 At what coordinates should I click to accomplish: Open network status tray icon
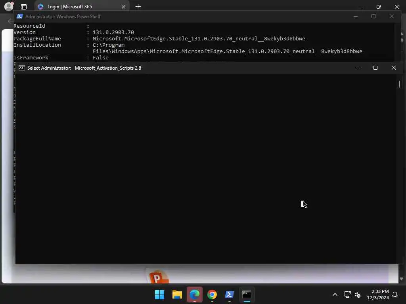[x=347, y=294]
